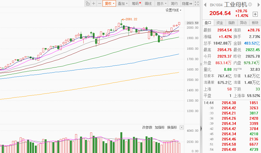This screenshot has width=261, height=153.
Task: Toggle 筹码 chip distribution view
Action: coord(136,4)
